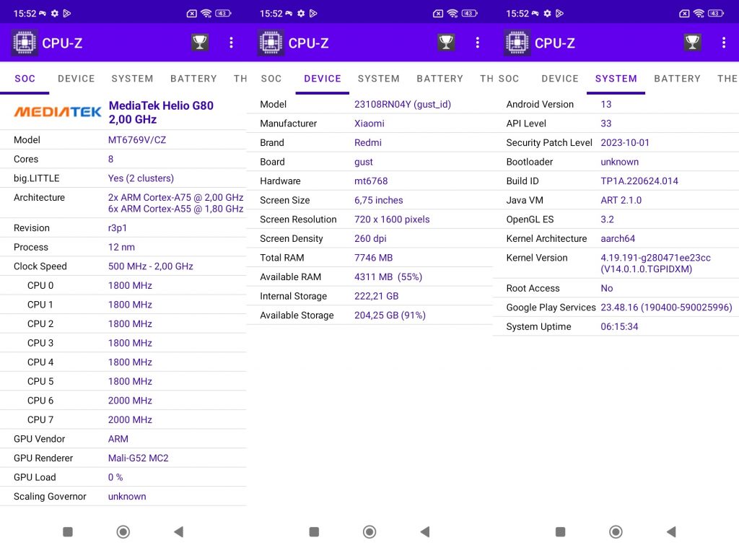Select the SOC tab in the left screen
The image size is (739, 548).
click(x=25, y=78)
